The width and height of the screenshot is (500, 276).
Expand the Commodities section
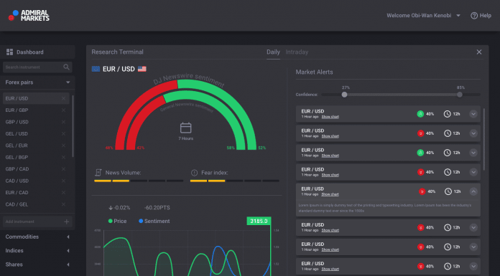click(68, 237)
